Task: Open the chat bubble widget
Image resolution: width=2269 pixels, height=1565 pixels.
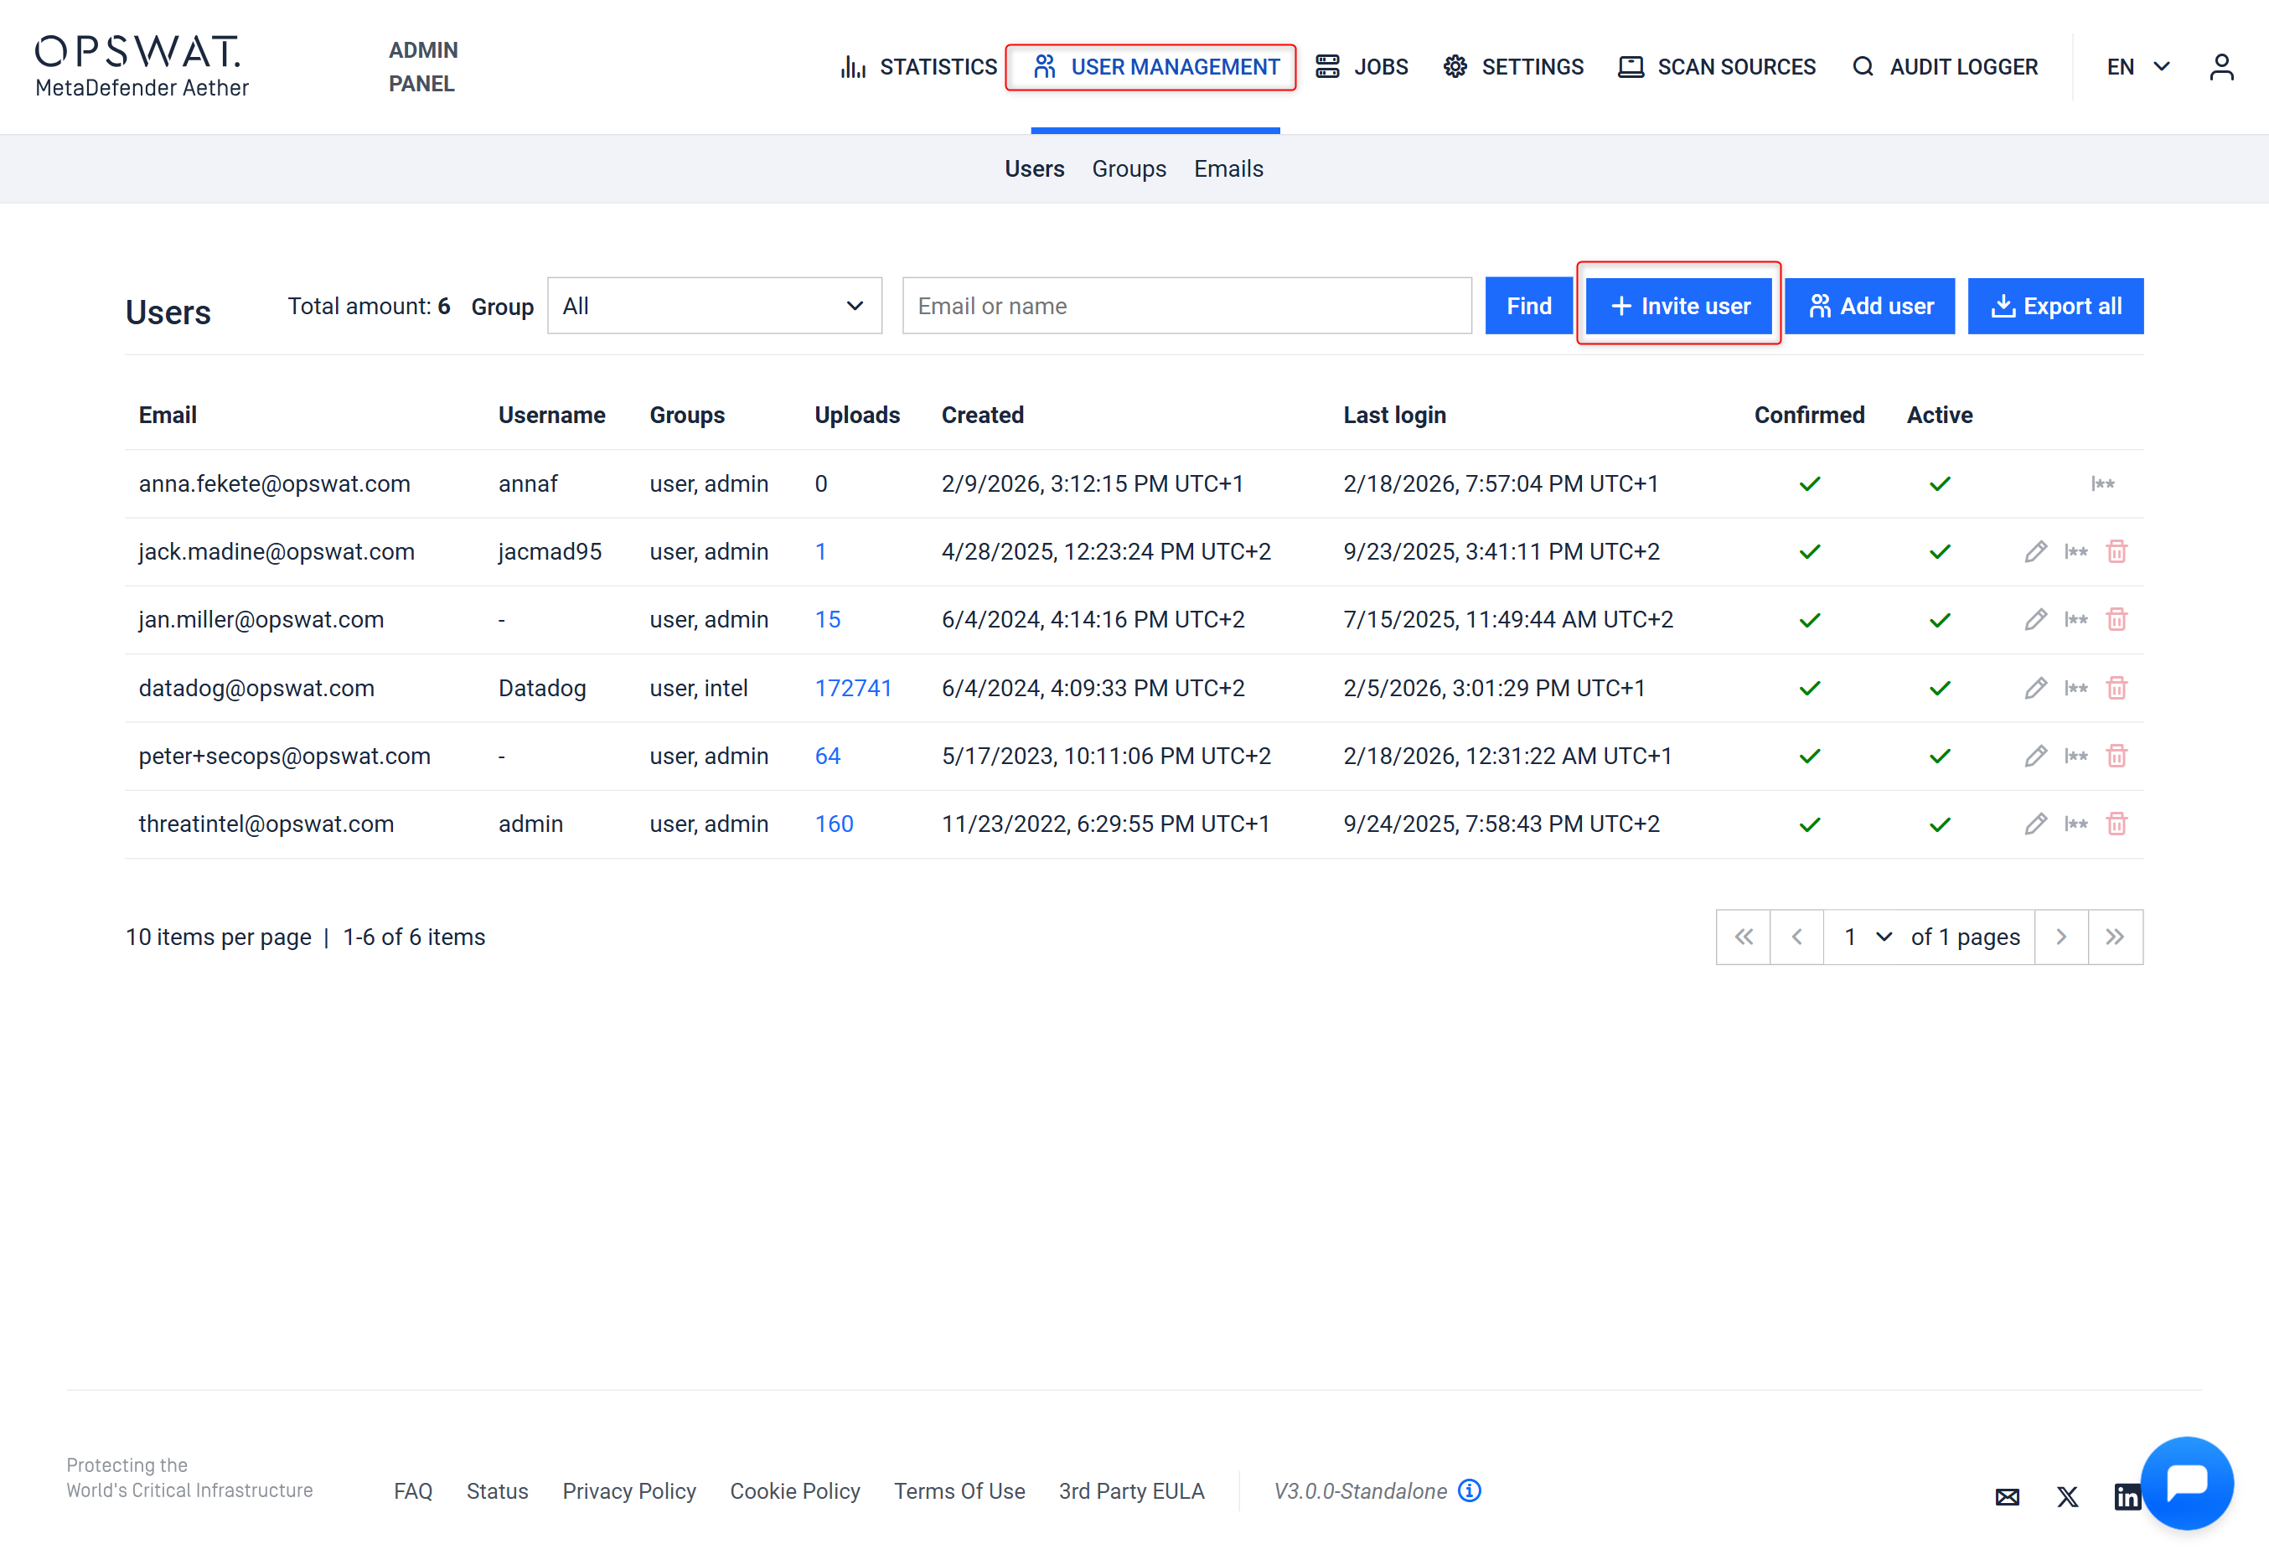Action: point(2186,1482)
